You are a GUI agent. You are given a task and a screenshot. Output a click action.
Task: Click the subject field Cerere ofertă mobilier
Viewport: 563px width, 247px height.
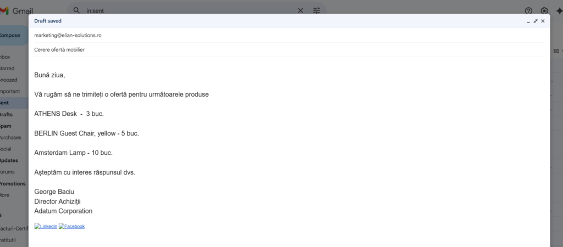click(59, 49)
